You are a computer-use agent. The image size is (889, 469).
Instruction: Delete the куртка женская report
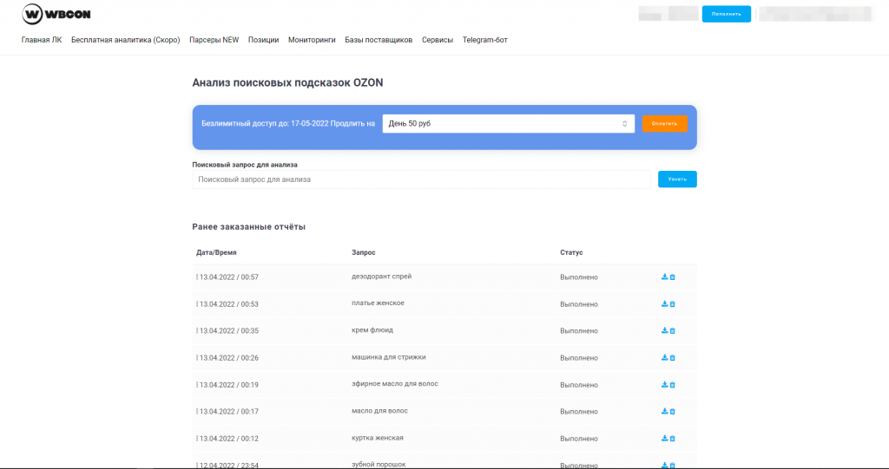tap(673, 439)
